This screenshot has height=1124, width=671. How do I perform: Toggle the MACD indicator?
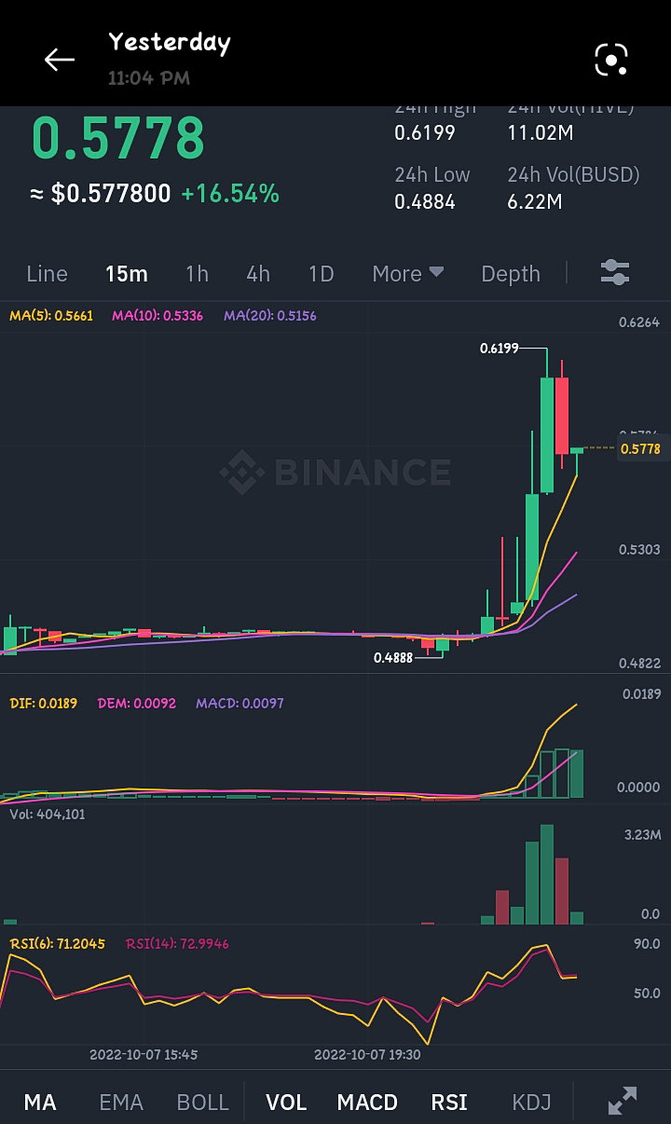(x=367, y=1103)
